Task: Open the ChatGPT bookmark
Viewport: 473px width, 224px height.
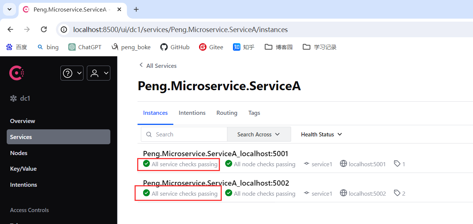Action: point(85,47)
